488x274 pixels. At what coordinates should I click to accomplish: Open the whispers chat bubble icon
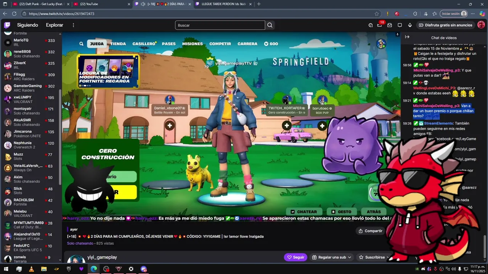click(400, 25)
